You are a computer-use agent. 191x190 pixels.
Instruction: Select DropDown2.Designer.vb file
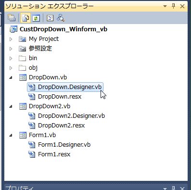coord(71,116)
